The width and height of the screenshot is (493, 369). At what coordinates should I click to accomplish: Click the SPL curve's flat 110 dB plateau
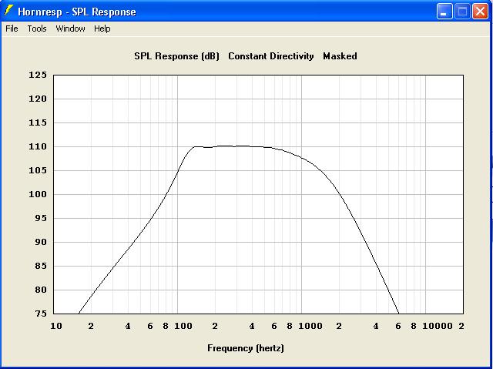point(233,146)
